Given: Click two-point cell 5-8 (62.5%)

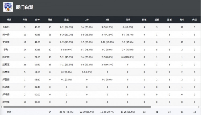Looking at the screenshot, I should point(87,65).
